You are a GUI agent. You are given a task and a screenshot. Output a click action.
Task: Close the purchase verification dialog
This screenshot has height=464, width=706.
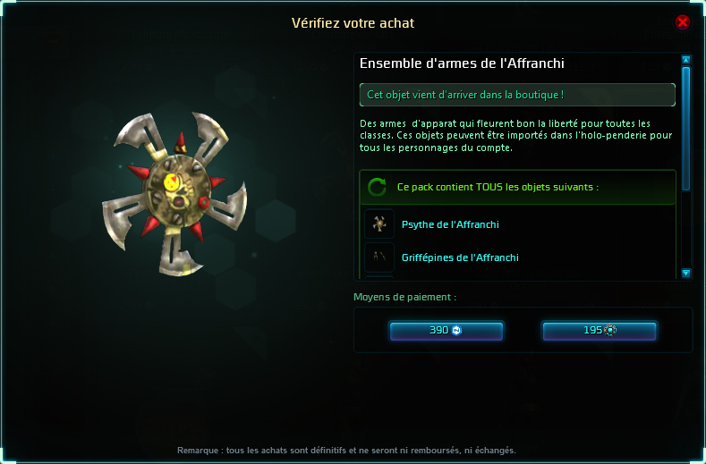(x=683, y=22)
